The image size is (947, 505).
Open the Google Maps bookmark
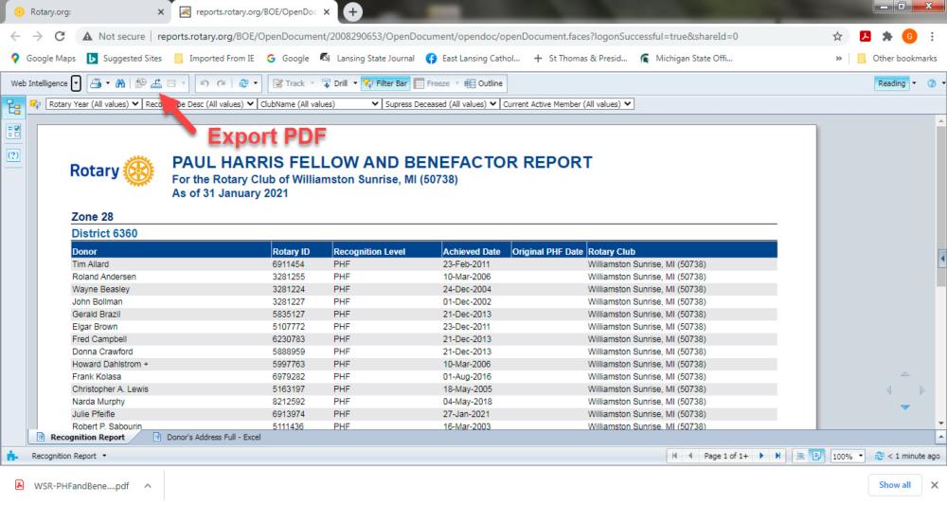[44, 59]
